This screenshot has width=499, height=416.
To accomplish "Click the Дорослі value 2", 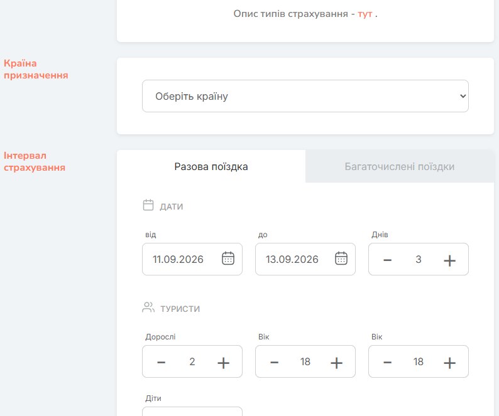I will click(x=192, y=361).
